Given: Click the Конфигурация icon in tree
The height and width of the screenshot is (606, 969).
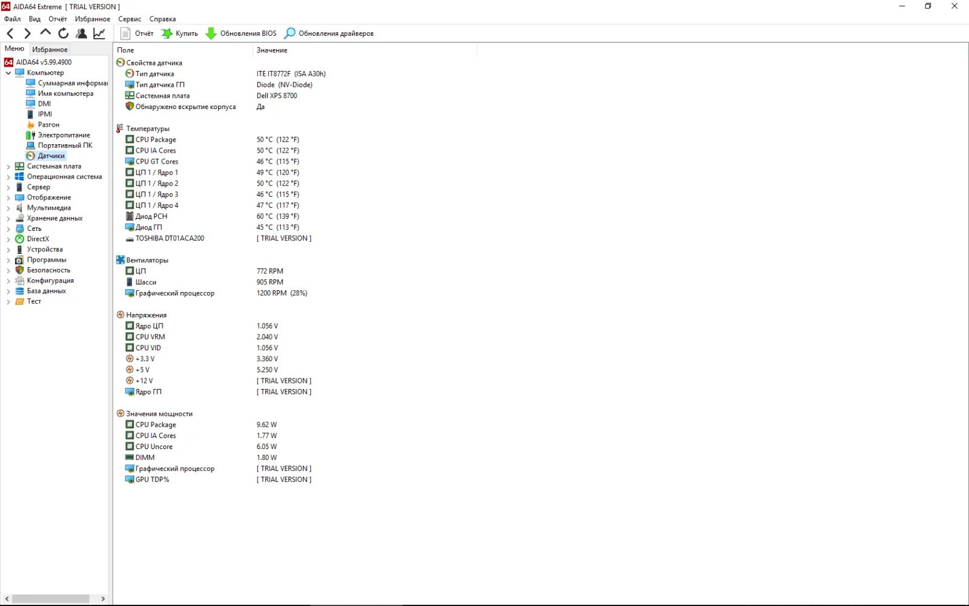Looking at the screenshot, I should click(19, 281).
